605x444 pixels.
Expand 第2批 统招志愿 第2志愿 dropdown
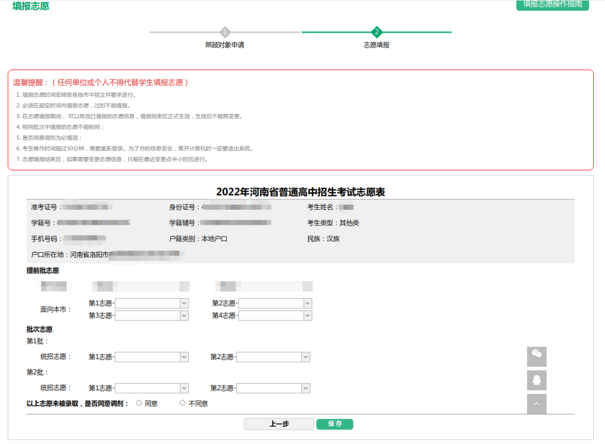click(x=273, y=388)
